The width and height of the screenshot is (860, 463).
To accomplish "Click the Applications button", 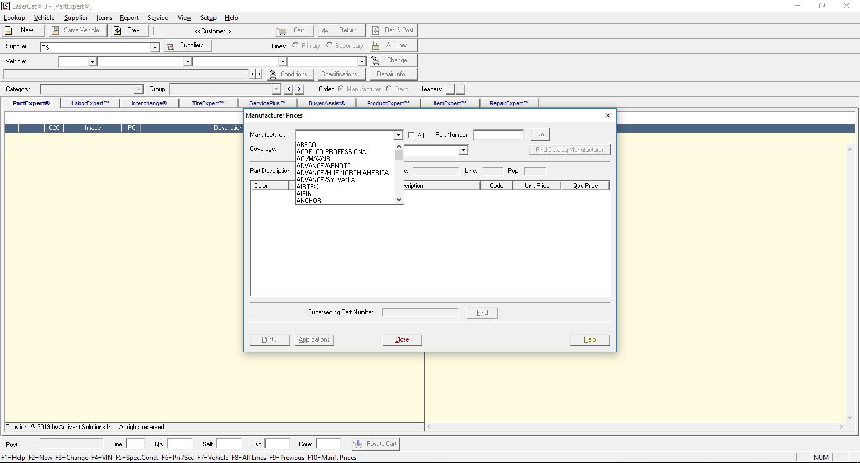I will coord(314,339).
